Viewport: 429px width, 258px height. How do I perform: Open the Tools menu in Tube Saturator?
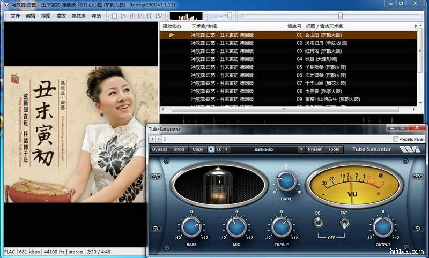(334, 149)
